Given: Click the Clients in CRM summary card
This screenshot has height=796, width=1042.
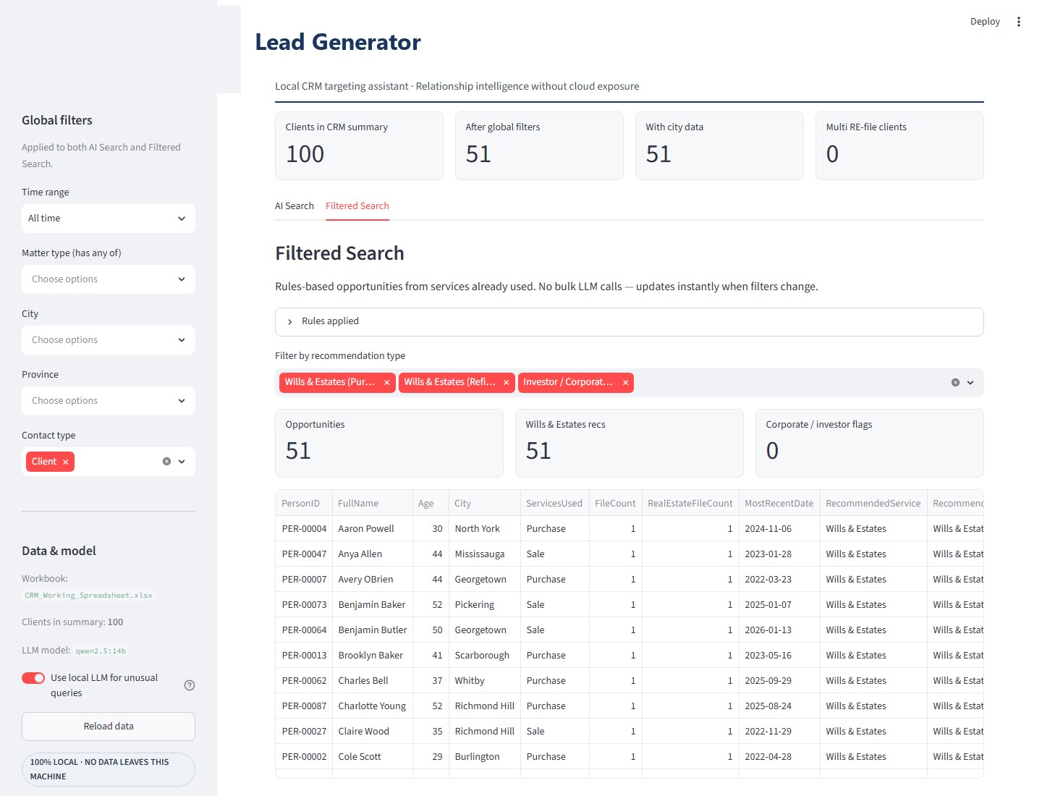Looking at the screenshot, I should coord(359,145).
